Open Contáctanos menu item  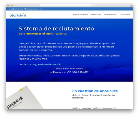[125, 14]
